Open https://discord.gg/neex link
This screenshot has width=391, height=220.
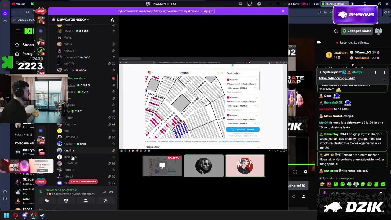coord(337,78)
